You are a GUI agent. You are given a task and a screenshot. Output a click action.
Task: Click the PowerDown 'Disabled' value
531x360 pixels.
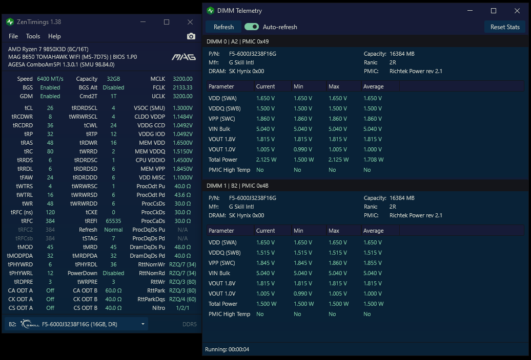113,273
